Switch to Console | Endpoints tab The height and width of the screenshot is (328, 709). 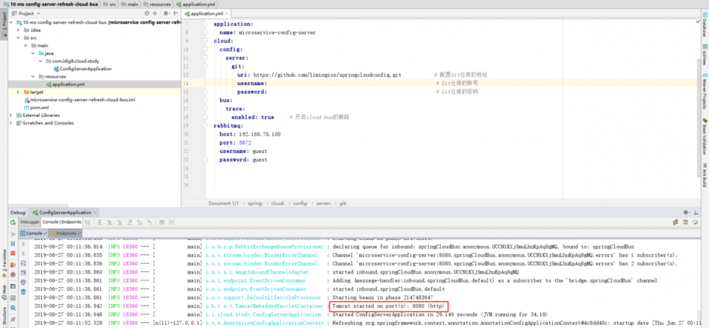tap(62, 222)
